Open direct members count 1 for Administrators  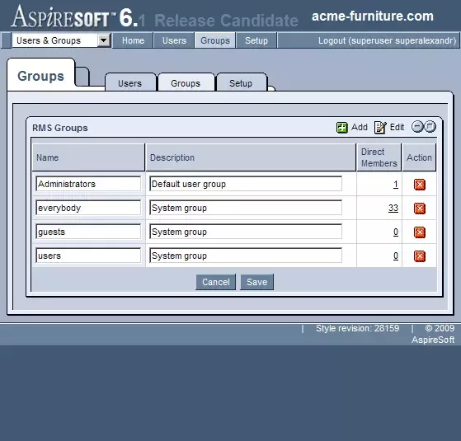click(x=396, y=184)
